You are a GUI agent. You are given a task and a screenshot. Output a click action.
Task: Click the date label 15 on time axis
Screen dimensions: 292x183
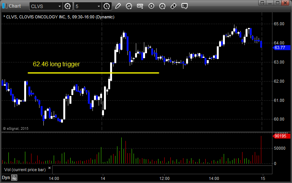coord(263,178)
